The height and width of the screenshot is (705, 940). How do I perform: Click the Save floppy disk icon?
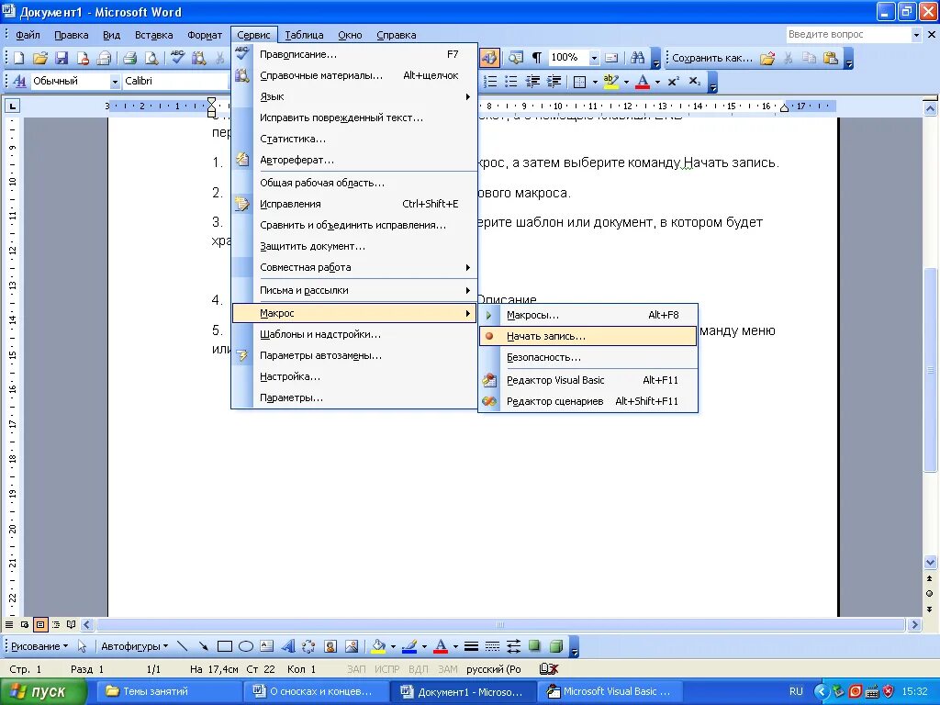tap(62, 58)
